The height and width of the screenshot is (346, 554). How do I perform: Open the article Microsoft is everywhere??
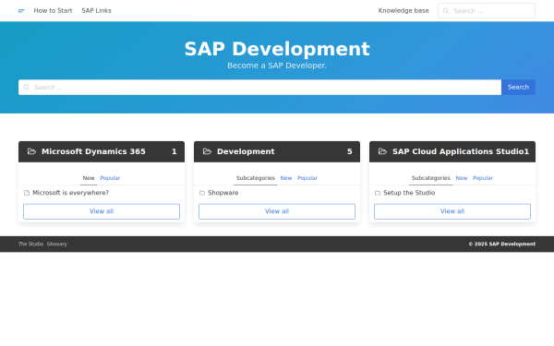pyautogui.click(x=71, y=193)
